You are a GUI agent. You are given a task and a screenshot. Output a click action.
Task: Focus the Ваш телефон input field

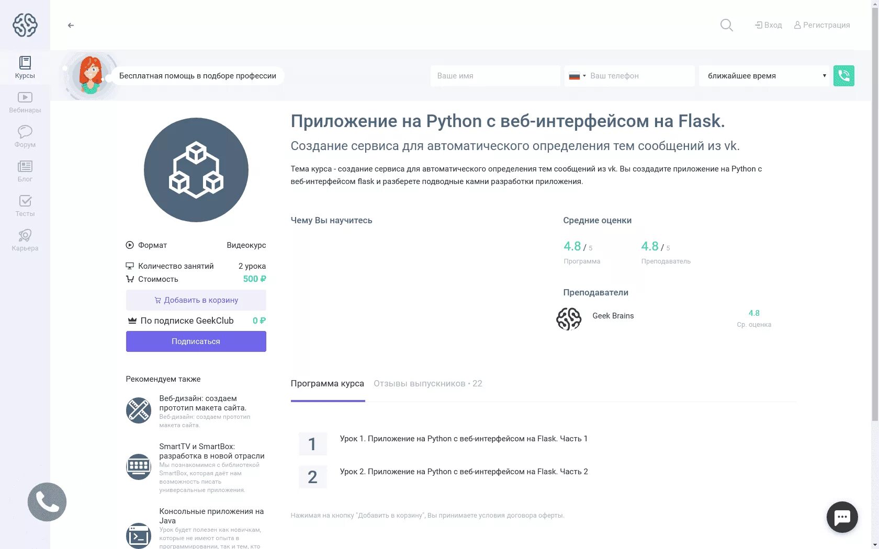641,76
